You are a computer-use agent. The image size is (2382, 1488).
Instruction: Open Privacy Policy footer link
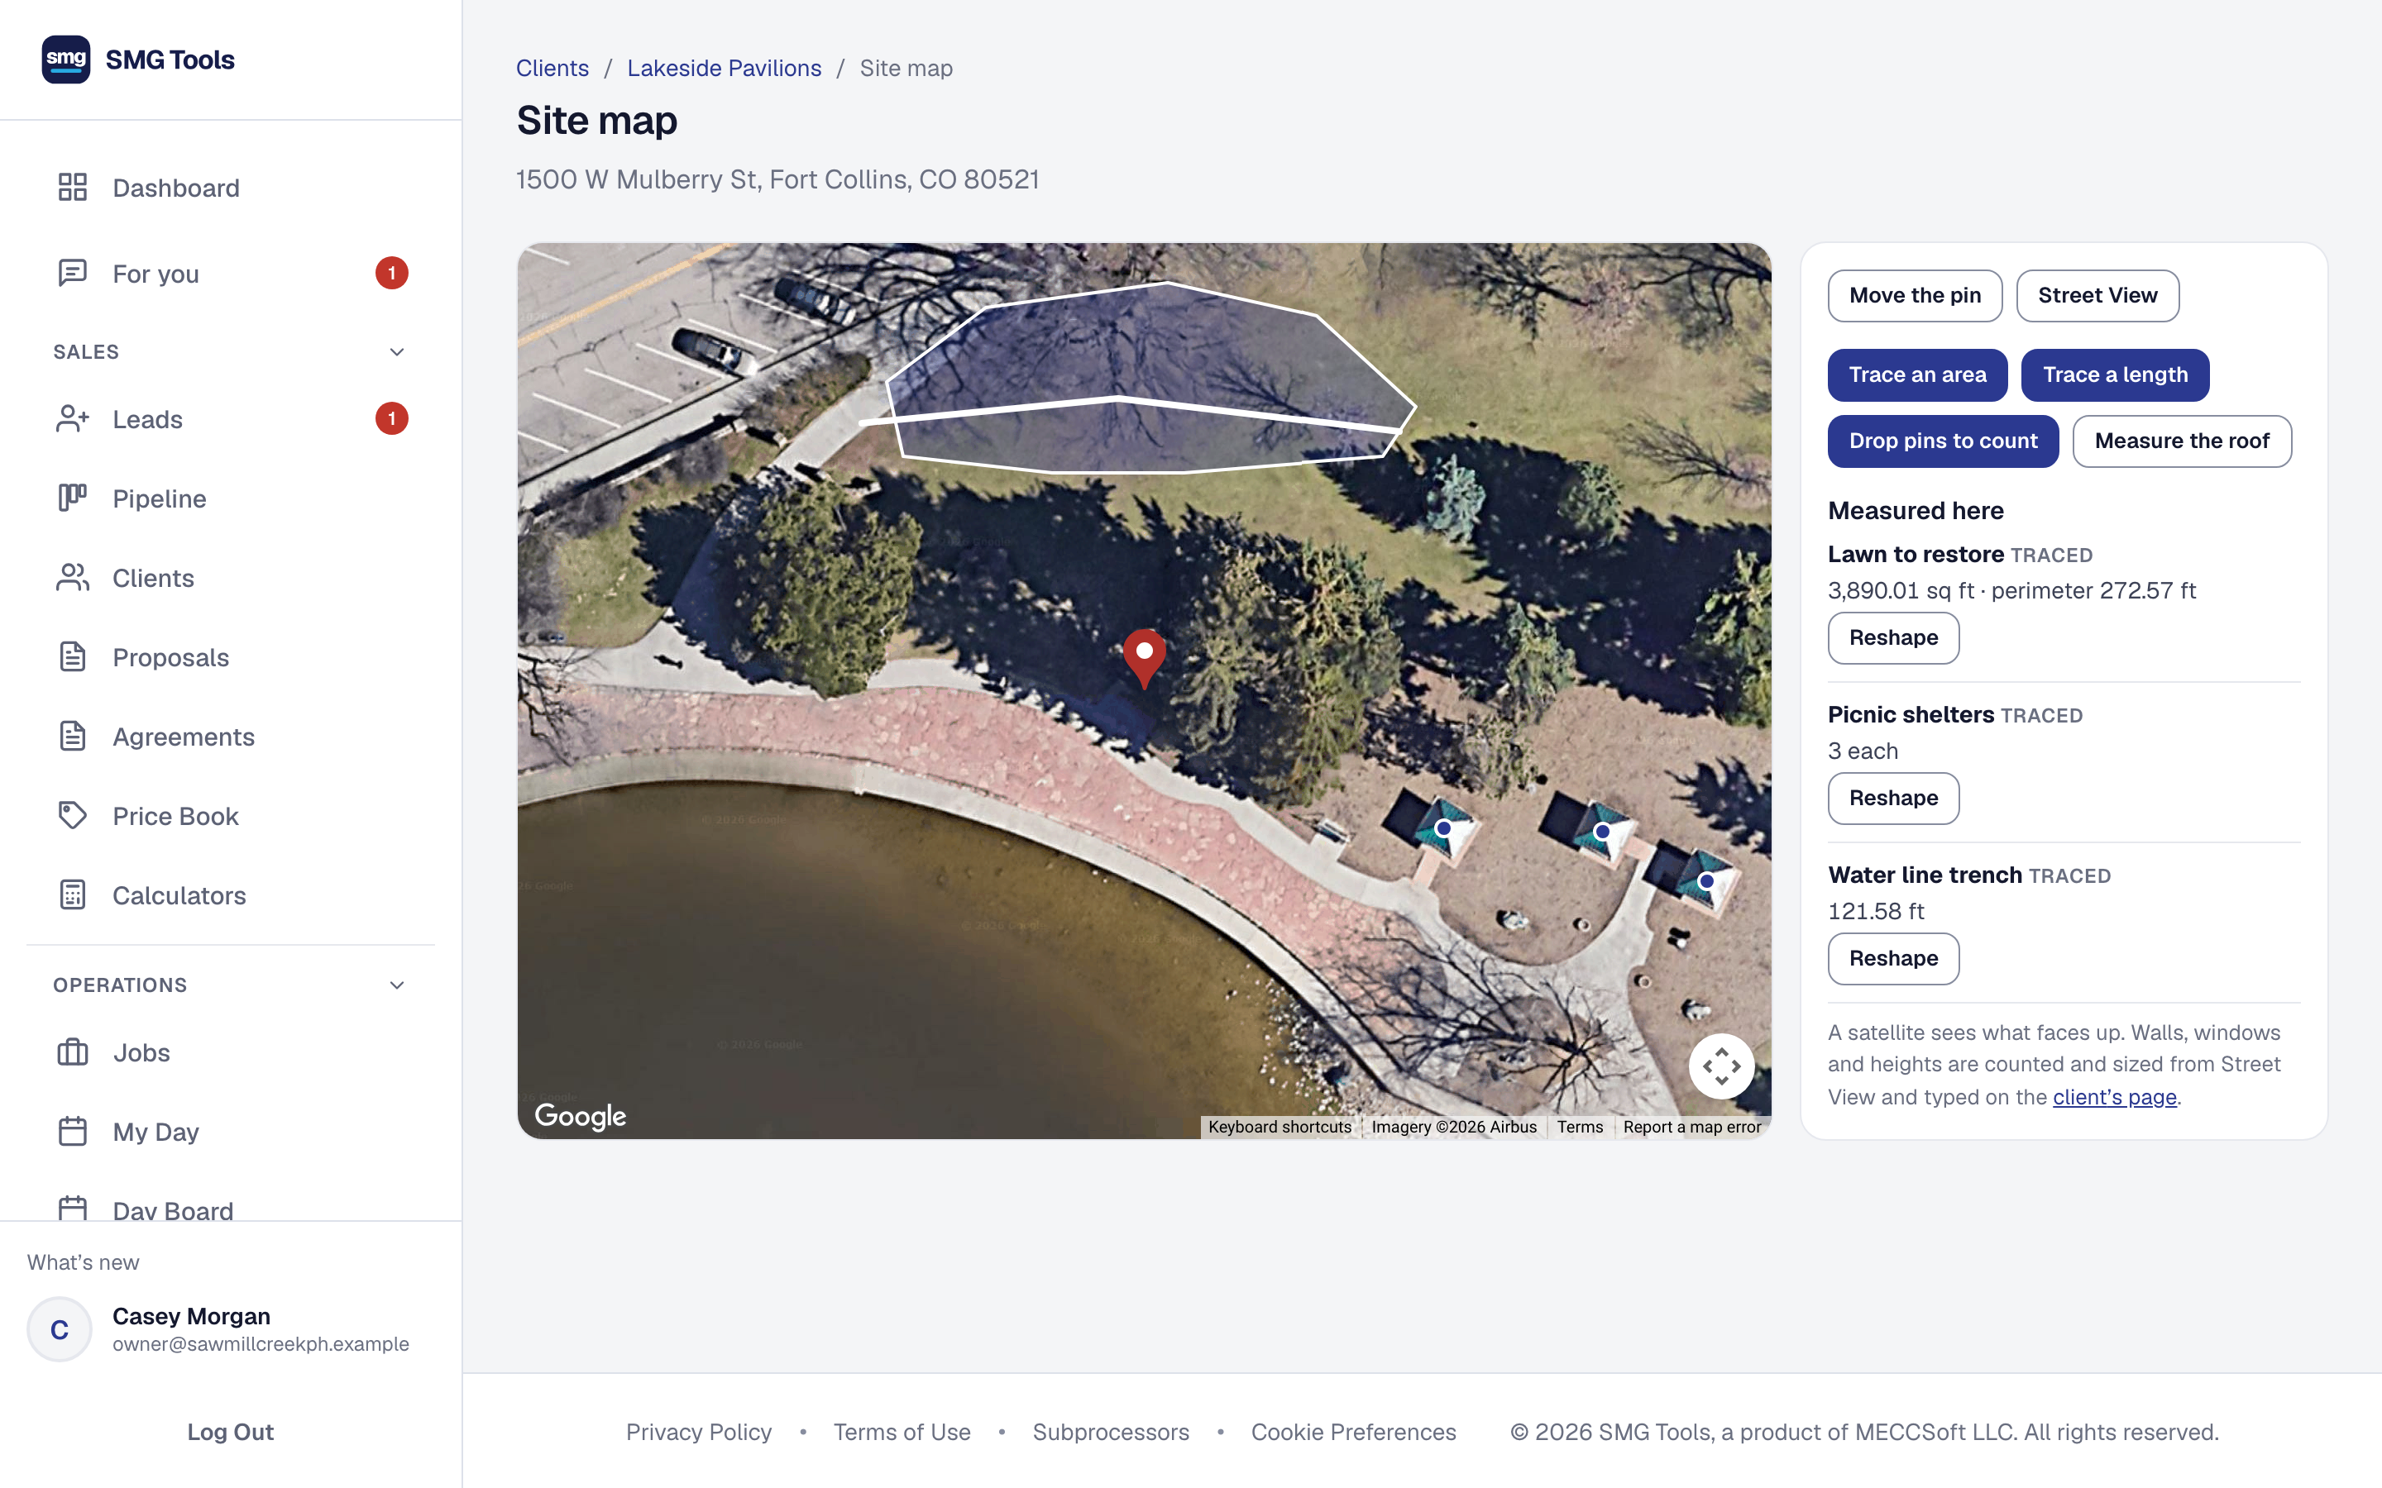[699, 1432]
